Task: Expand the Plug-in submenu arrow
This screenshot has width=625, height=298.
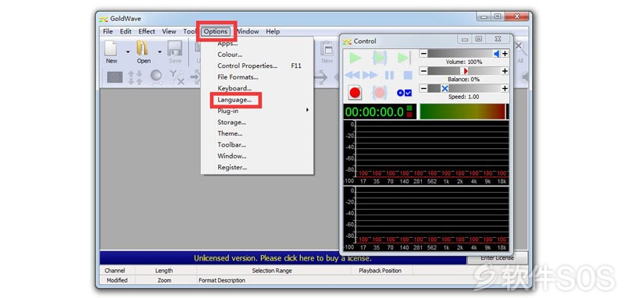Action: (x=307, y=110)
